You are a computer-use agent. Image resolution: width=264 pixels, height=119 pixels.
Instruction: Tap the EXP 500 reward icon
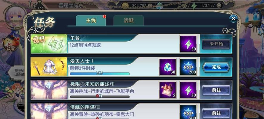(188, 112)
